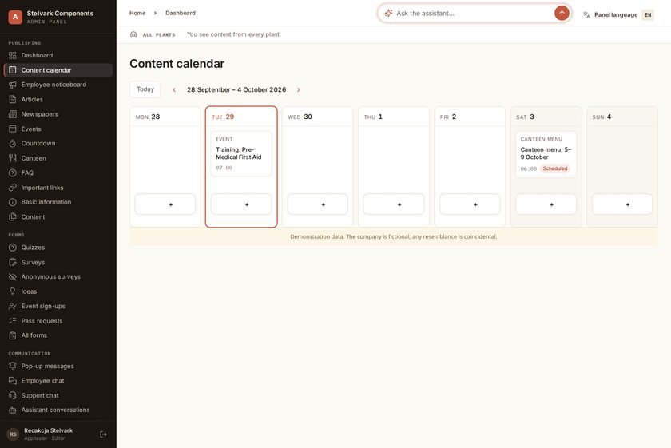Open Training: Pre-Medical First Aid event card
This screenshot has width=671, height=448.
241,153
